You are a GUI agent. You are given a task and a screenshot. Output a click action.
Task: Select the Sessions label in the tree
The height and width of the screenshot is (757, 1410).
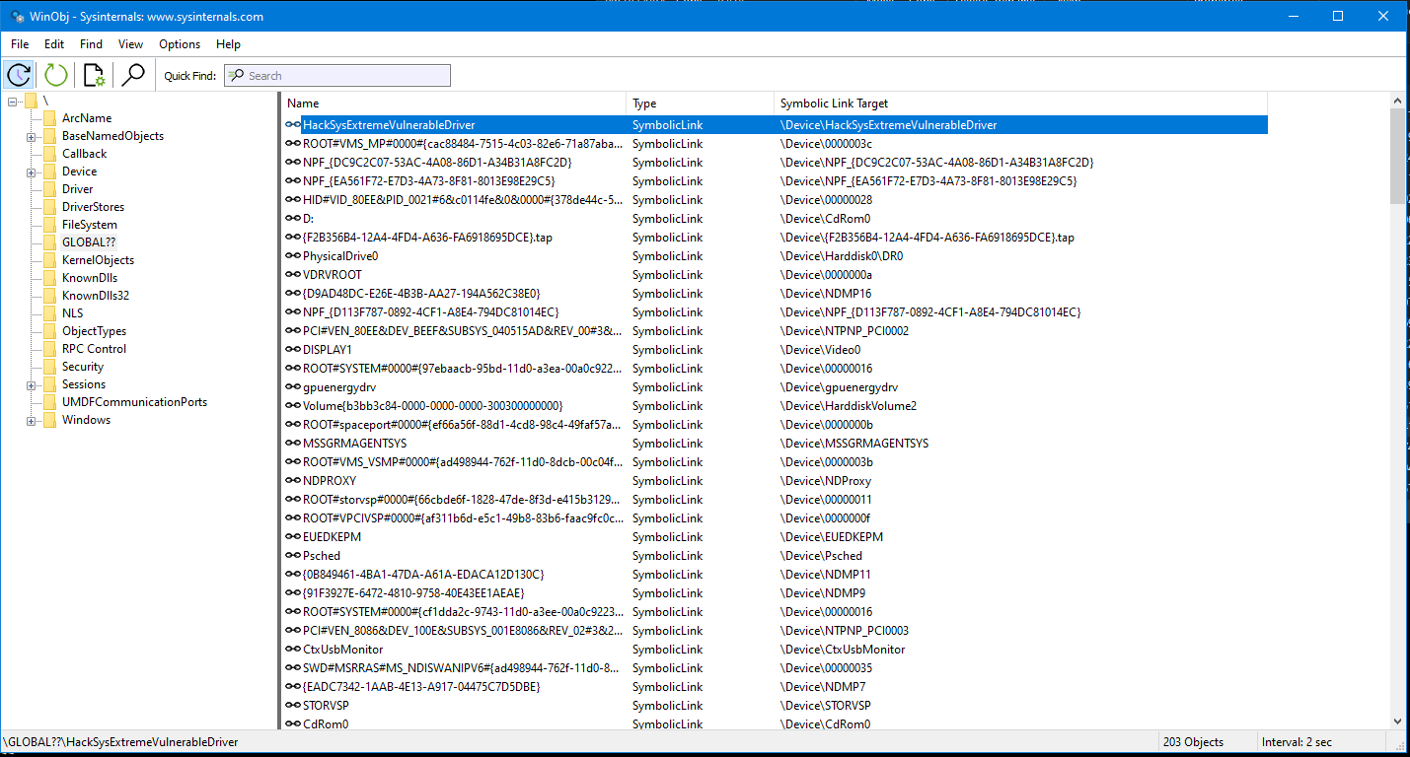coord(84,384)
